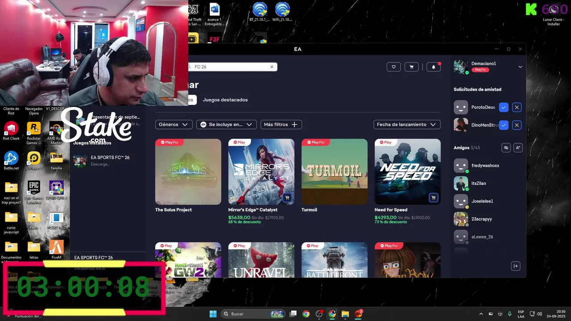This screenshot has width=571, height=321.
Task: Open Rockstar Games Launcher shortcut
Action: click(34, 133)
